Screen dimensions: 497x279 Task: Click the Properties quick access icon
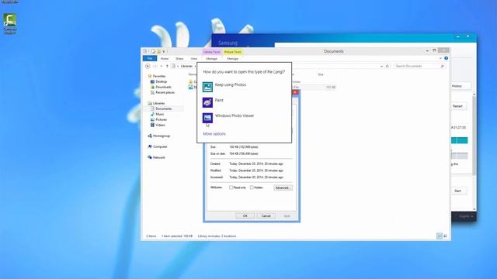153,51
